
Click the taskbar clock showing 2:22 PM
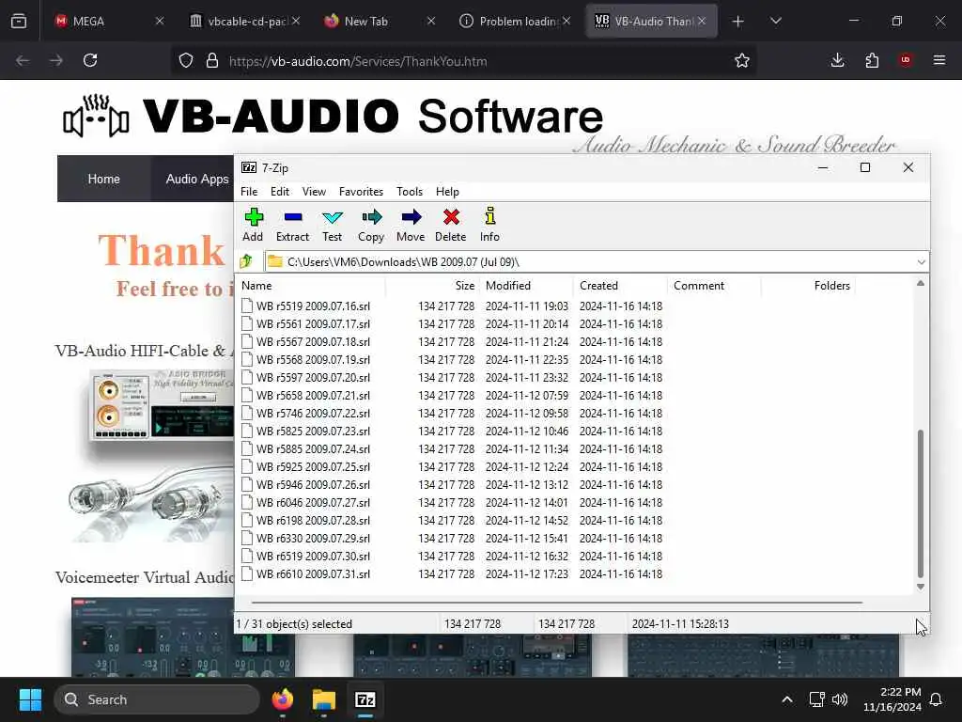(x=892, y=699)
